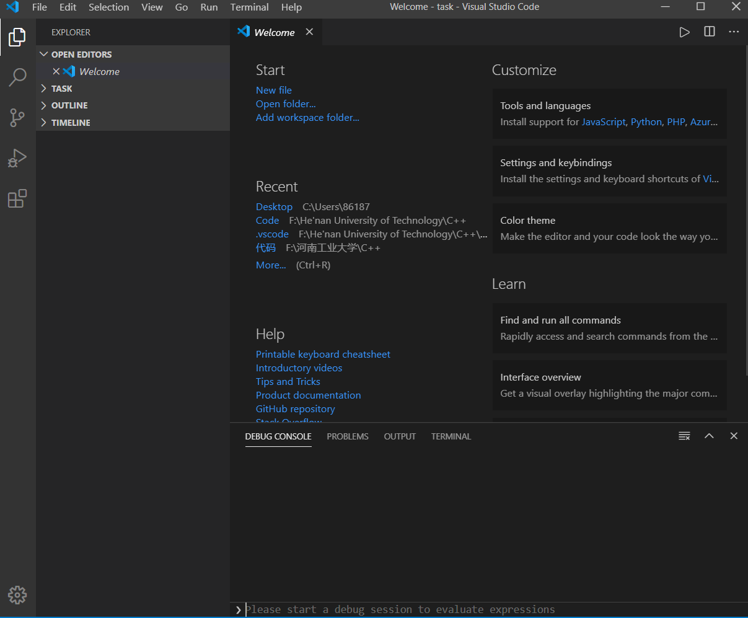The image size is (748, 618).
Task: Open the Explorer view in activity bar
Action: (x=17, y=37)
